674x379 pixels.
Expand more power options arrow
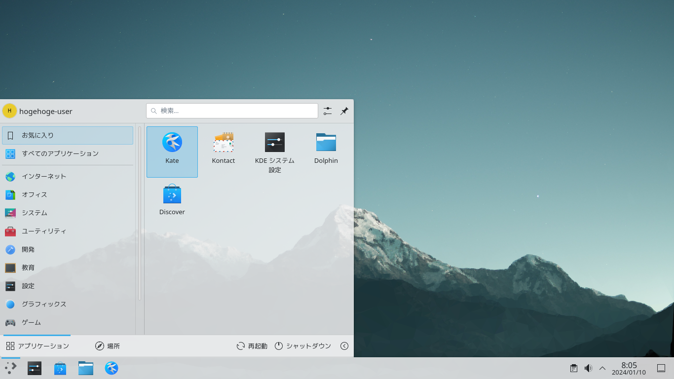(x=344, y=346)
